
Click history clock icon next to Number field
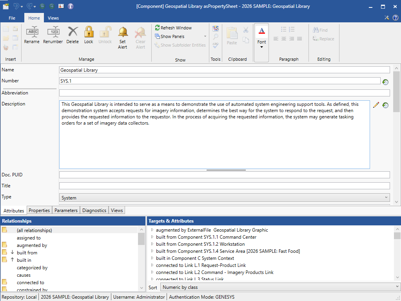coord(385,82)
